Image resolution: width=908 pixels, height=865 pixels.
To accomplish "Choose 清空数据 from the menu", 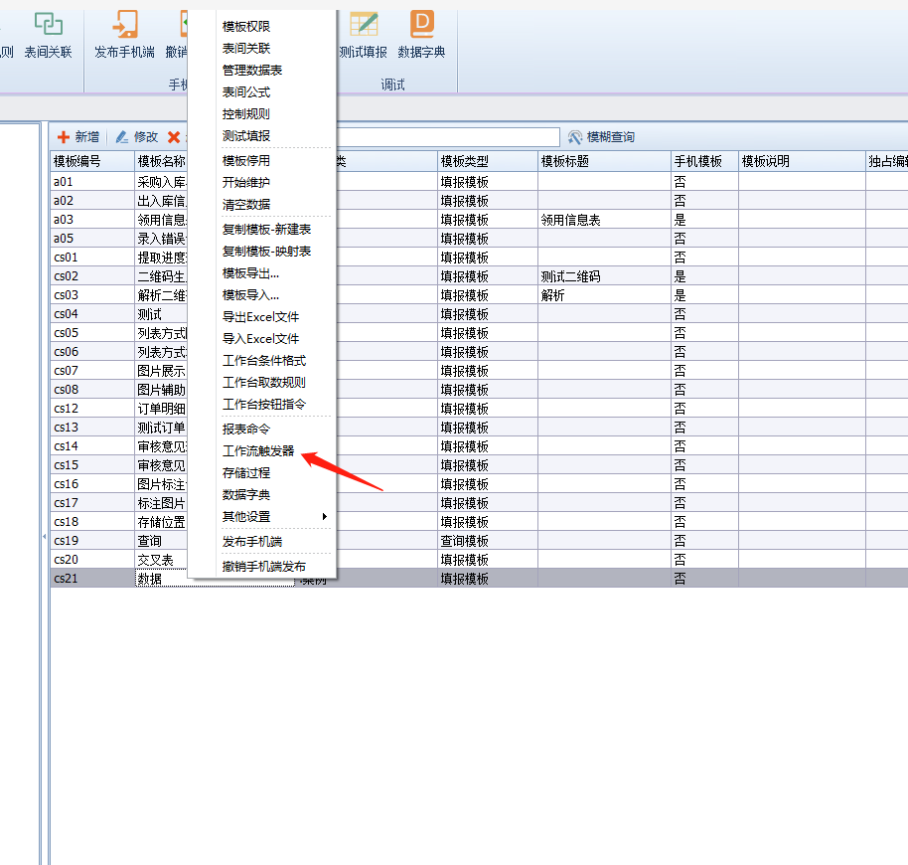I will 246,205.
